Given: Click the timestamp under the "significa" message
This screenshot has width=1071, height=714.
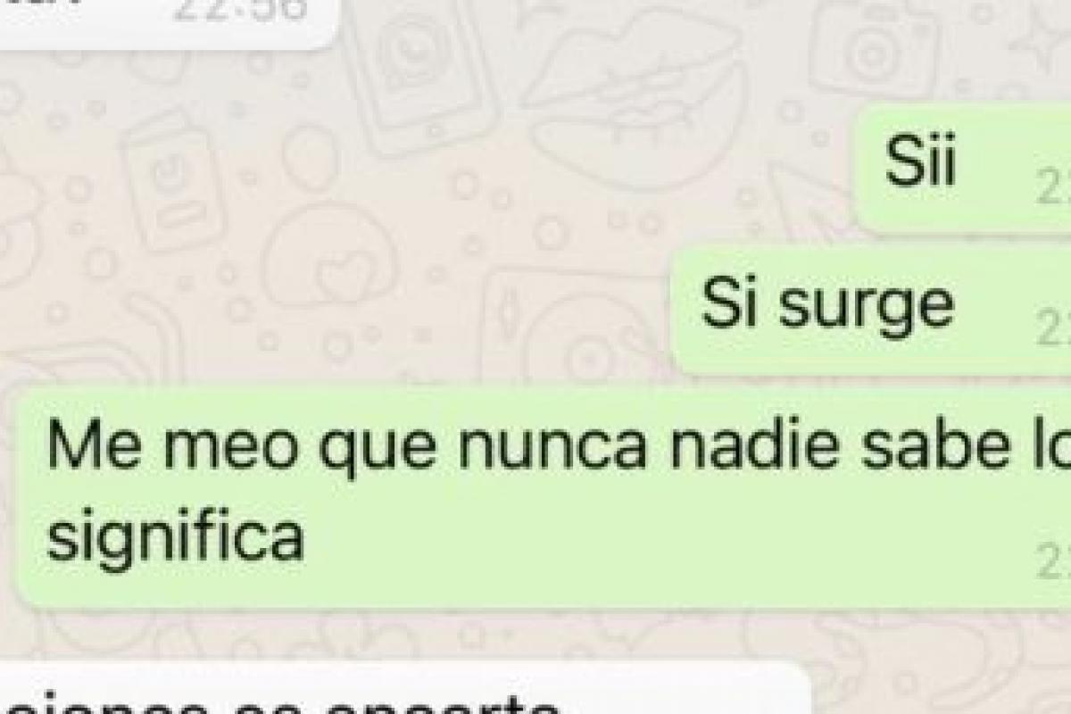Looking at the screenshot, I should pyautogui.click(x=1053, y=563).
